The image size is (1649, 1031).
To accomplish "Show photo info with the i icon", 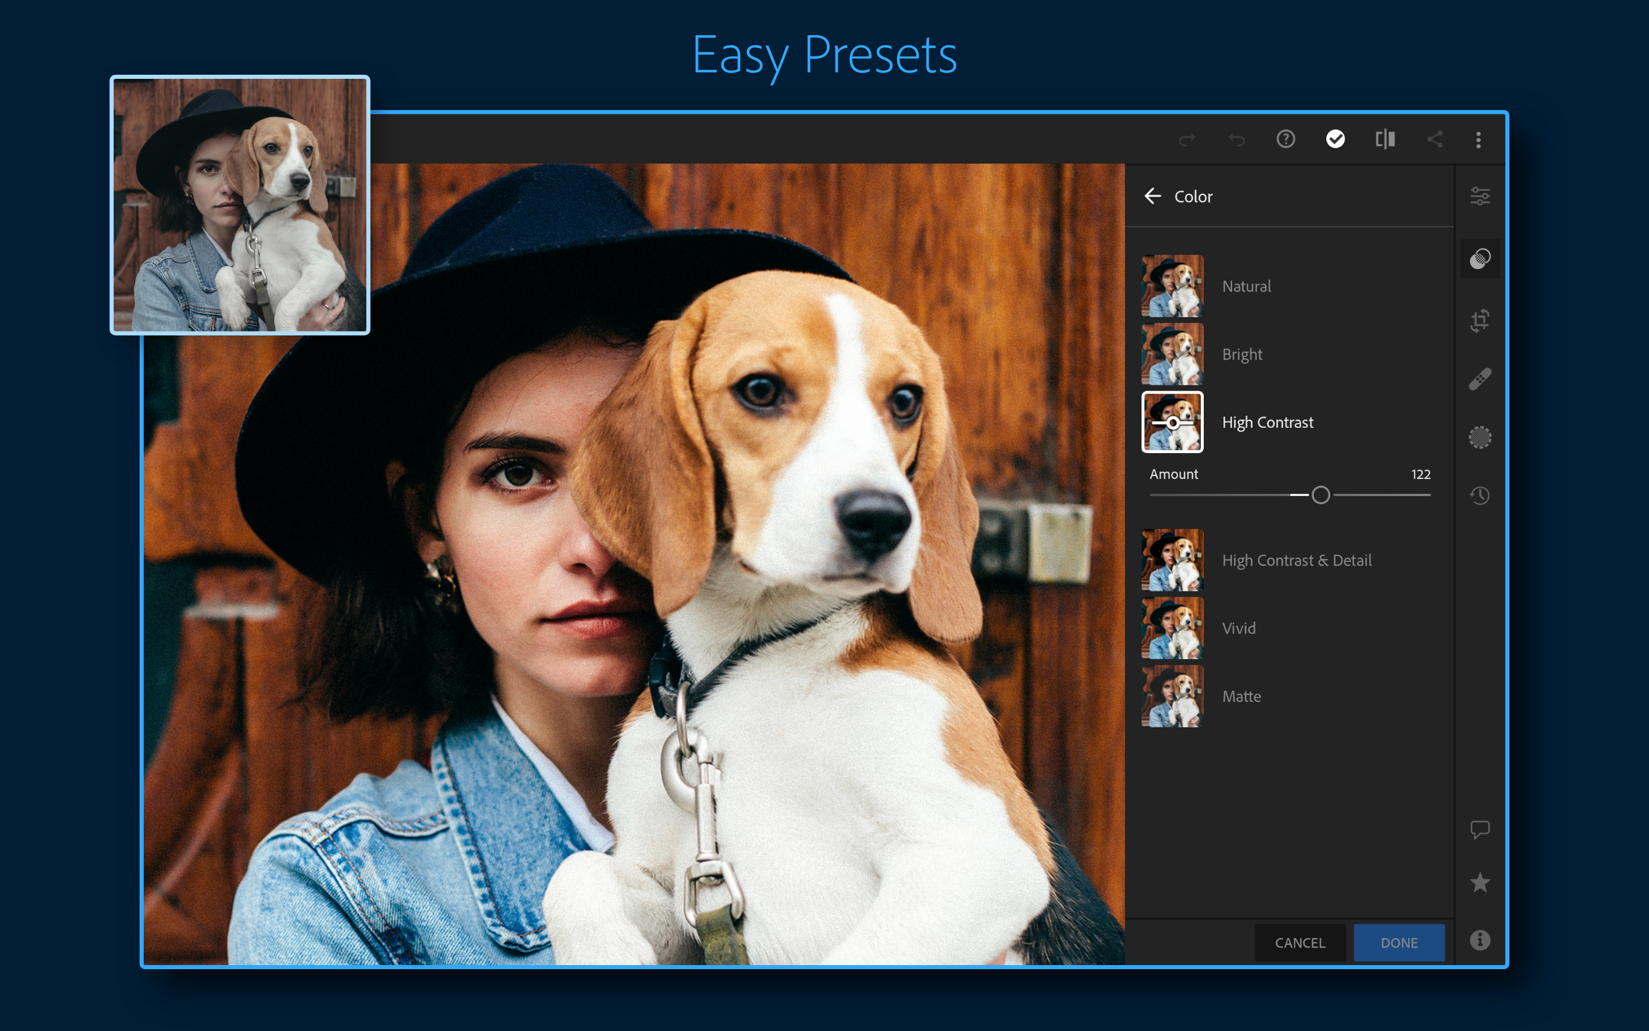I will pos(1480,940).
